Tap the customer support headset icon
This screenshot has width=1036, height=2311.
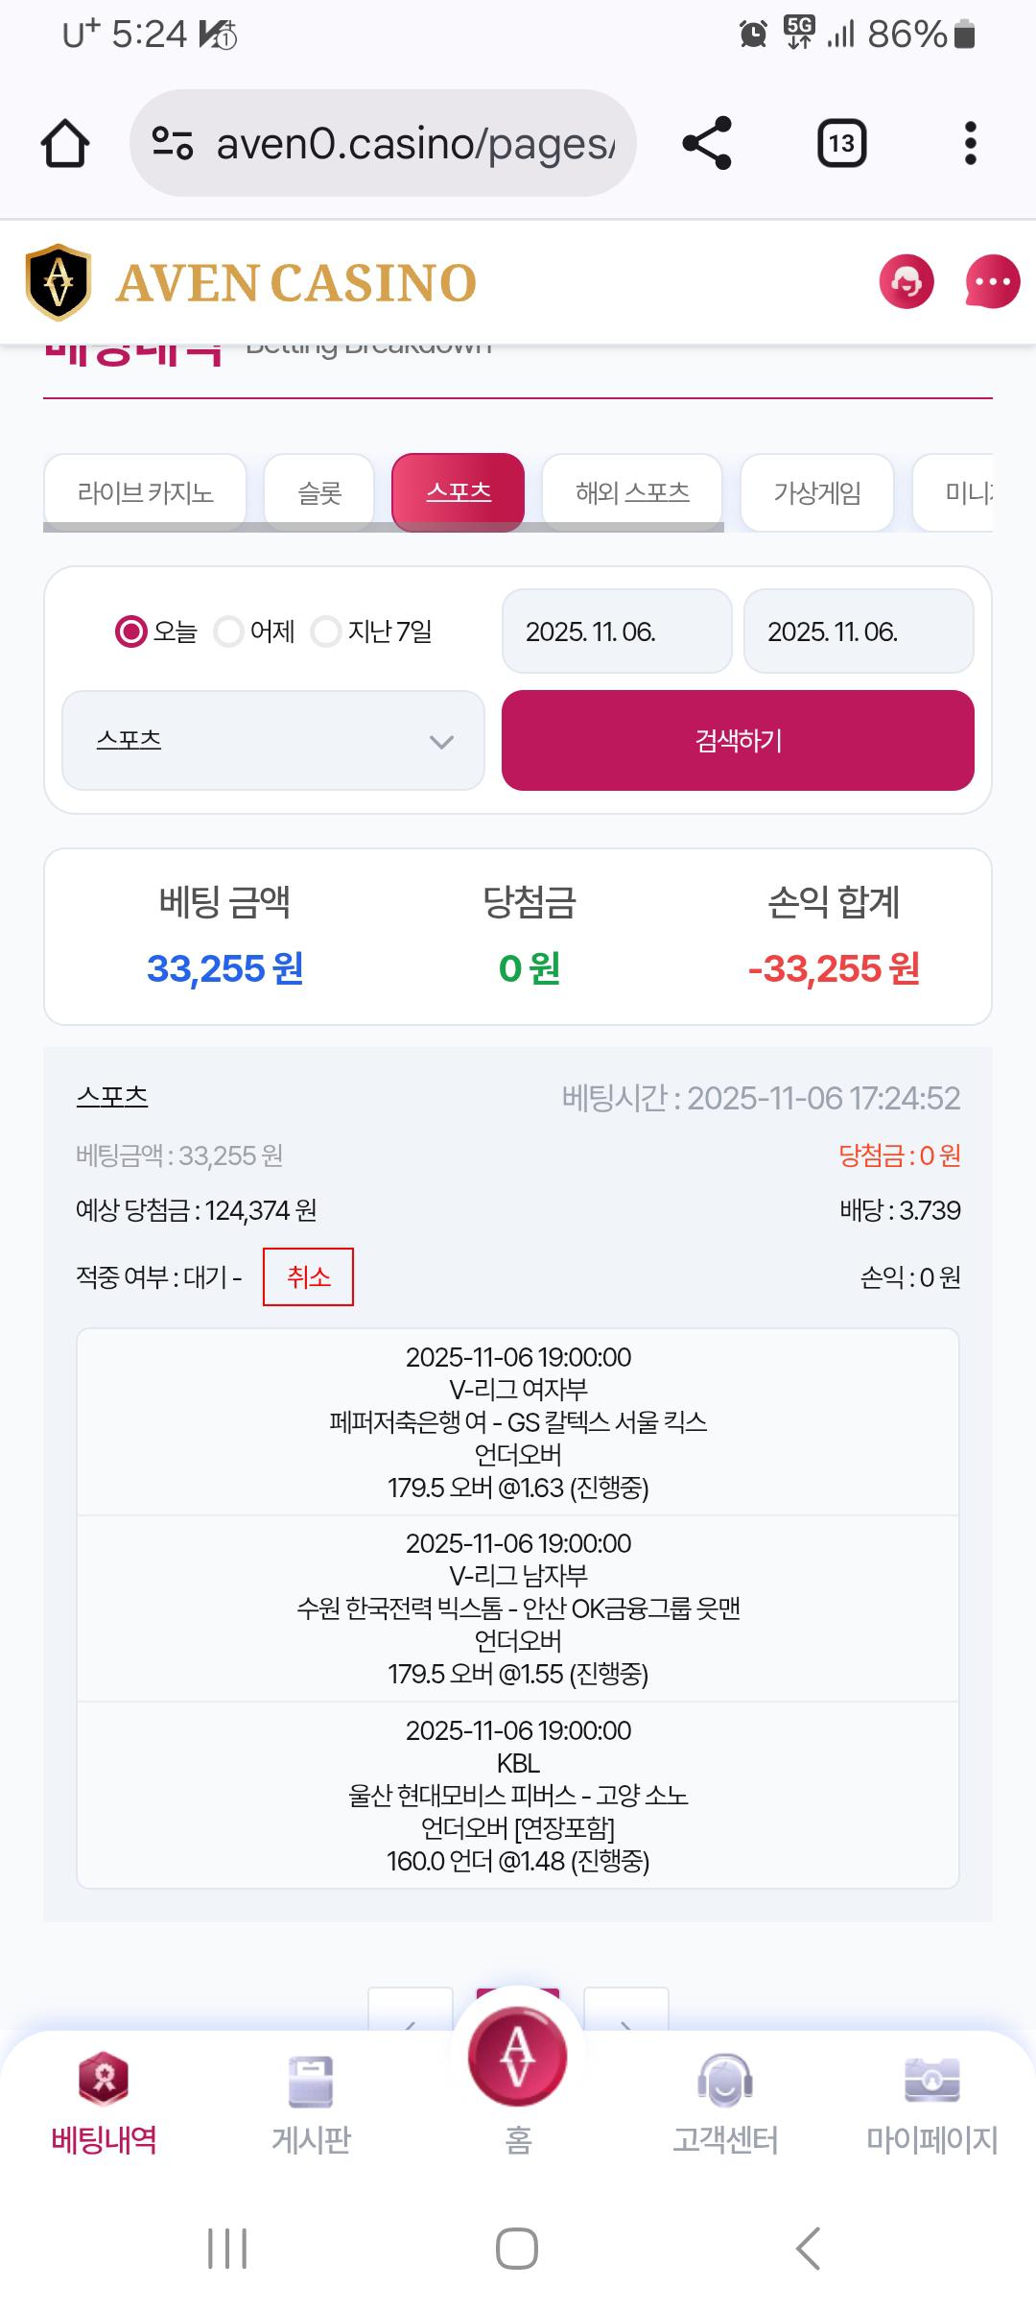click(906, 282)
